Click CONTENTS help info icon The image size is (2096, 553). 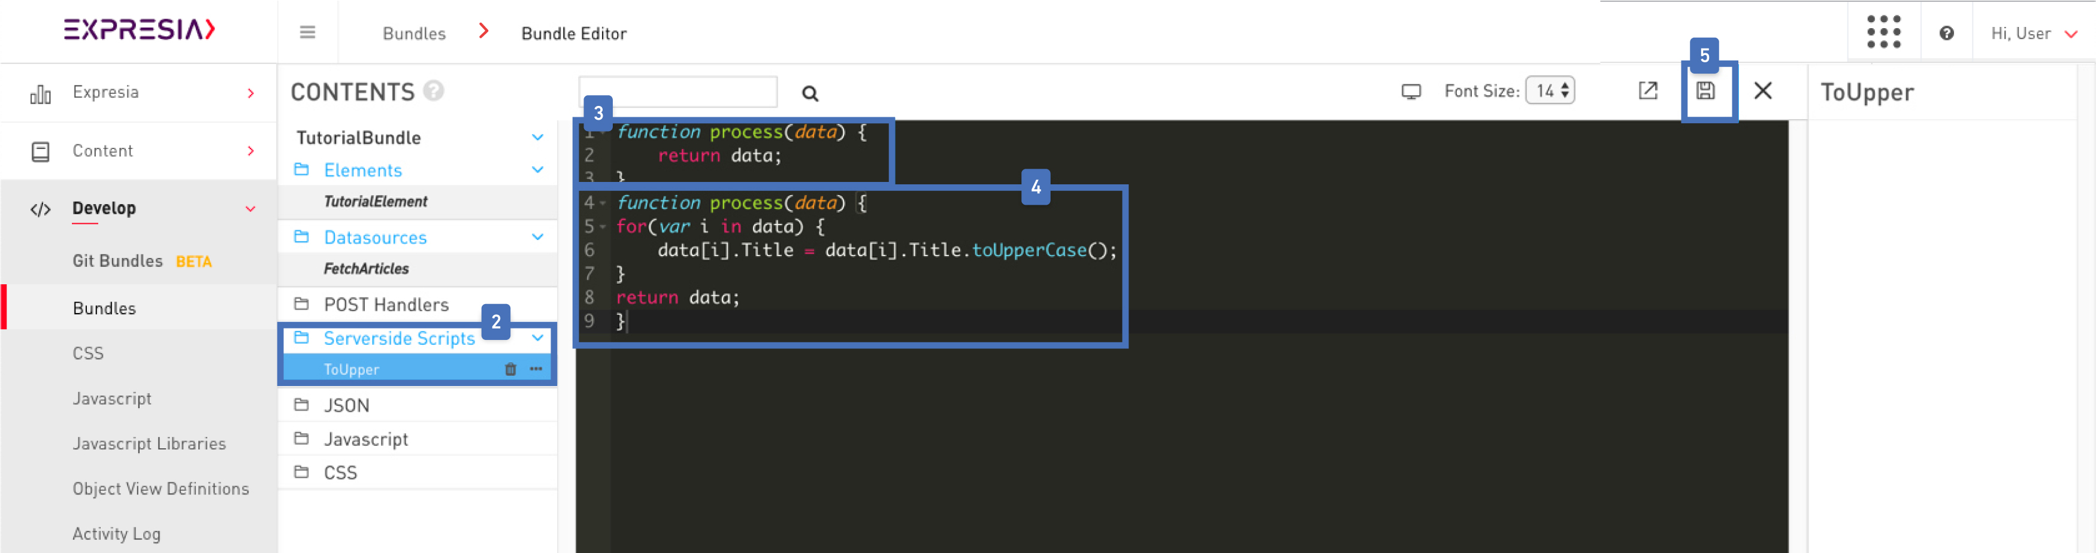tap(434, 91)
